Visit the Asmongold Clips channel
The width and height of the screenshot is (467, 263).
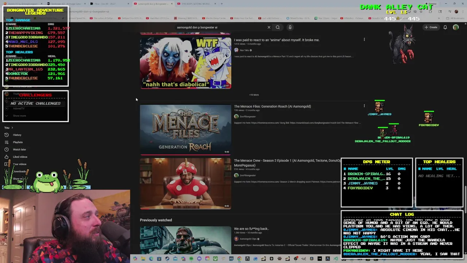(x=248, y=239)
